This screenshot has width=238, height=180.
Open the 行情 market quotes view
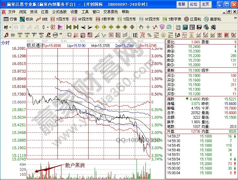[10, 19]
